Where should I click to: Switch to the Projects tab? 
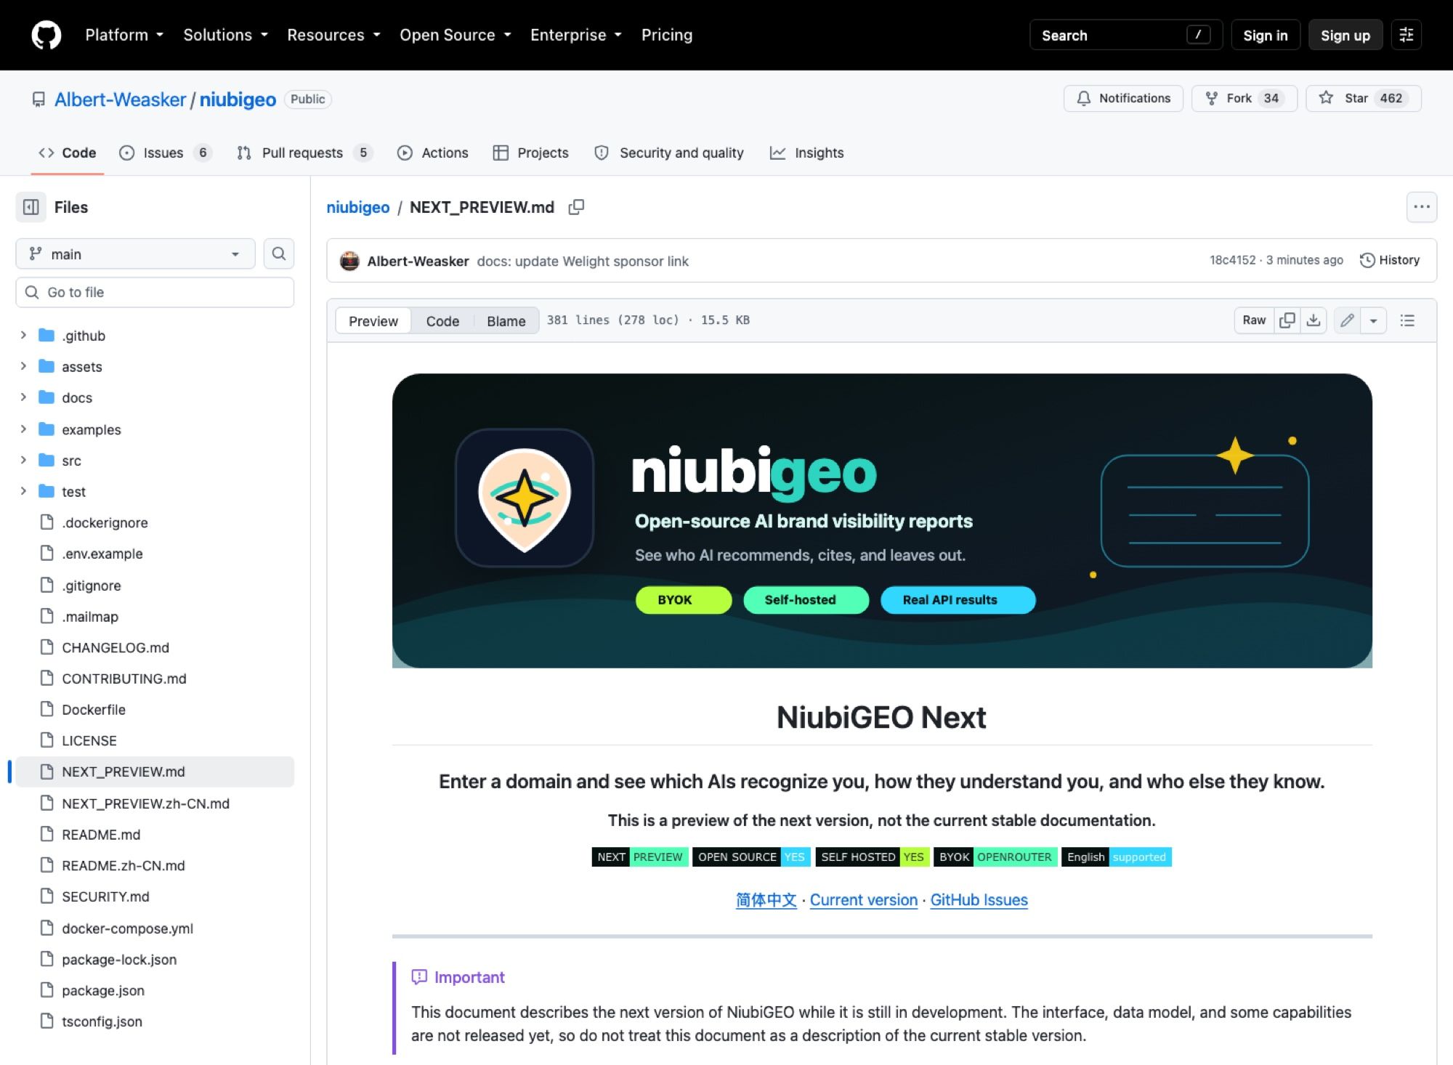[531, 153]
